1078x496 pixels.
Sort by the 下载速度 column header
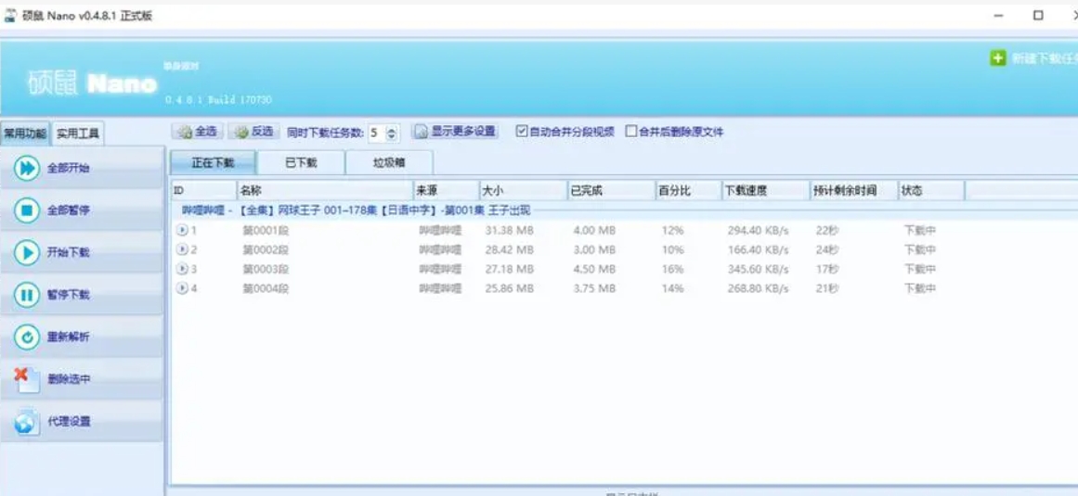point(766,191)
